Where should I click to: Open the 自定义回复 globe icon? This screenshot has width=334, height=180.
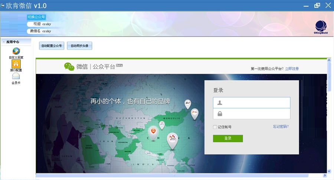[x=16, y=51]
